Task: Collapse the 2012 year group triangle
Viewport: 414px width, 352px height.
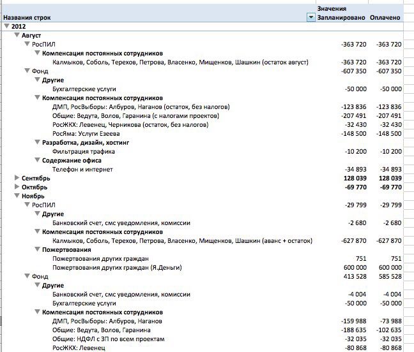Action: [7, 26]
